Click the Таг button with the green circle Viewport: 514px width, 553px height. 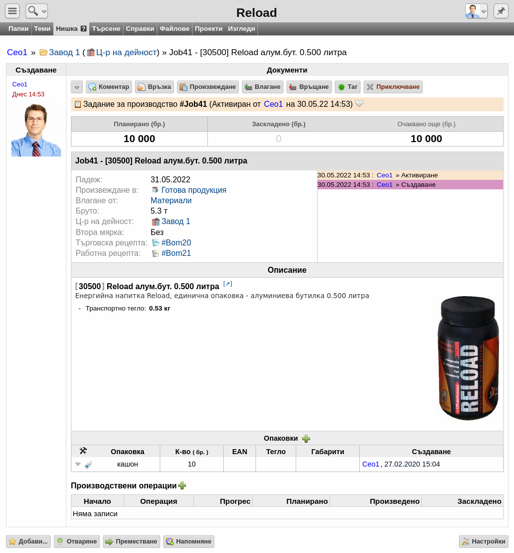click(348, 87)
